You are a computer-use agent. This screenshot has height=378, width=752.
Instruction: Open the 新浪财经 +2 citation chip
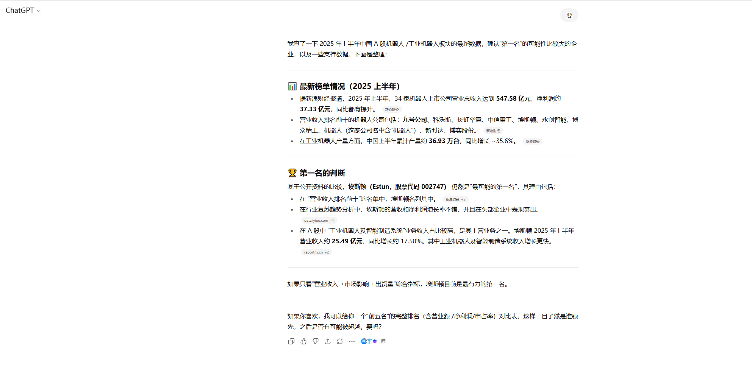coord(455,199)
